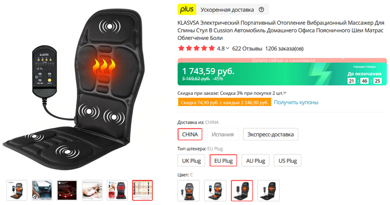Select the UK Plug type
Screen dimensions: 390x205
pos(191,161)
